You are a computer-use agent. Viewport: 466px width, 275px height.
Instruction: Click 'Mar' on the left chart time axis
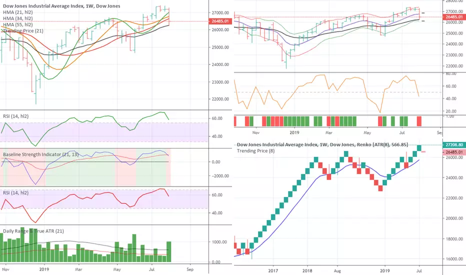tap(78, 269)
